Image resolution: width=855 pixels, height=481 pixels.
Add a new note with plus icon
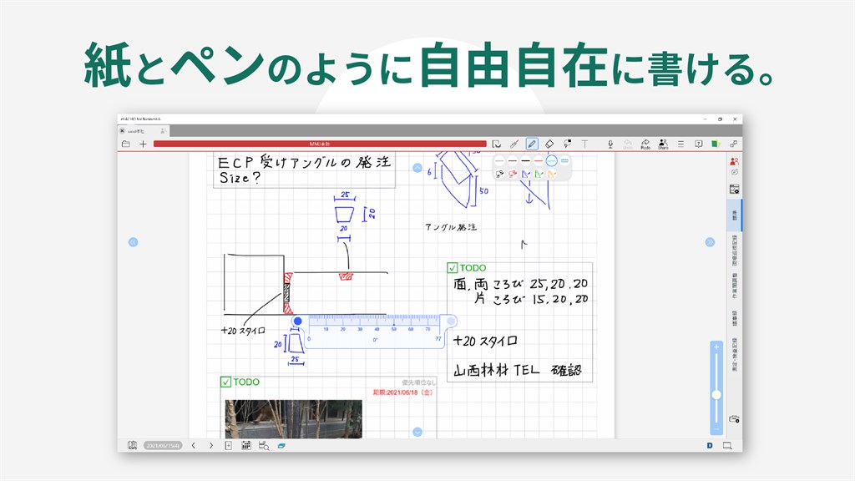click(143, 144)
